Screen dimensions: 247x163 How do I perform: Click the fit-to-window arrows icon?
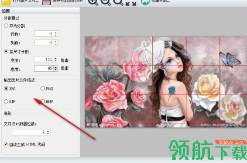[x=131, y=3]
